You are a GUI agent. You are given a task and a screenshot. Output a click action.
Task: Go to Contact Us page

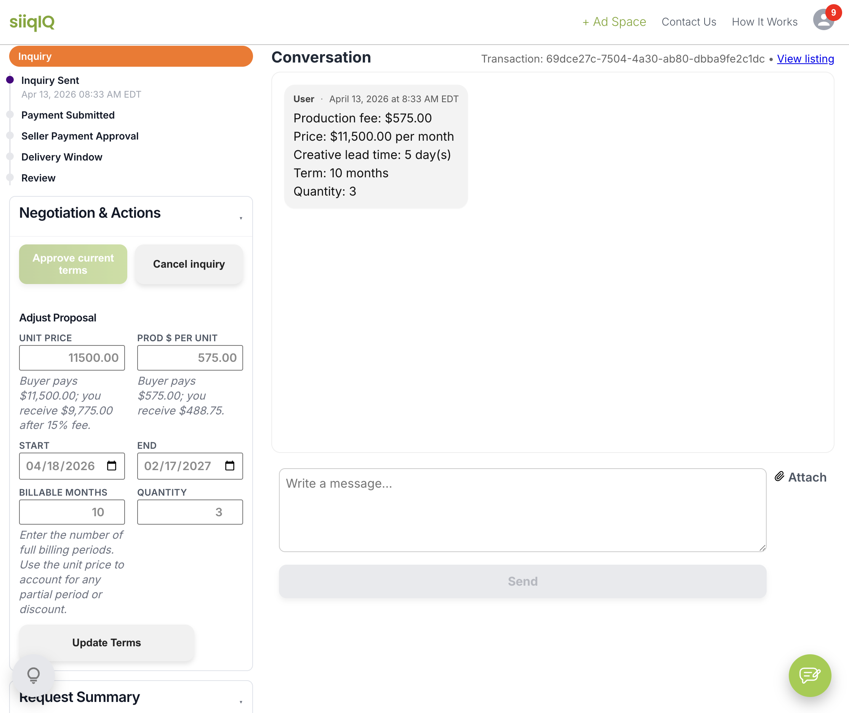[x=689, y=22]
